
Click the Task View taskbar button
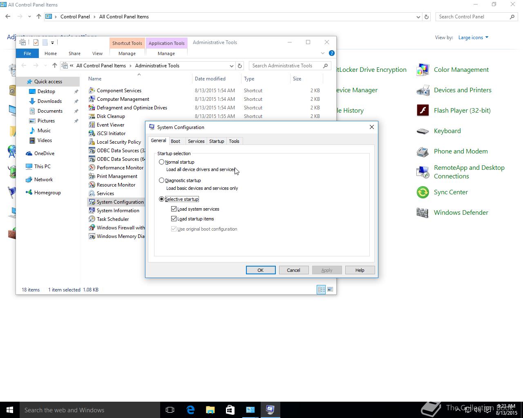tap(170, 410)
